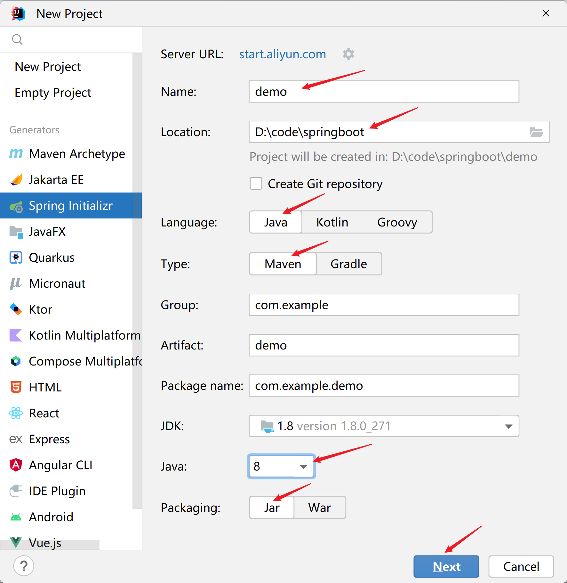This screenshot has height=583, width=567.
Task: Click the IDE Plugin icon
Action: [16, 491]
